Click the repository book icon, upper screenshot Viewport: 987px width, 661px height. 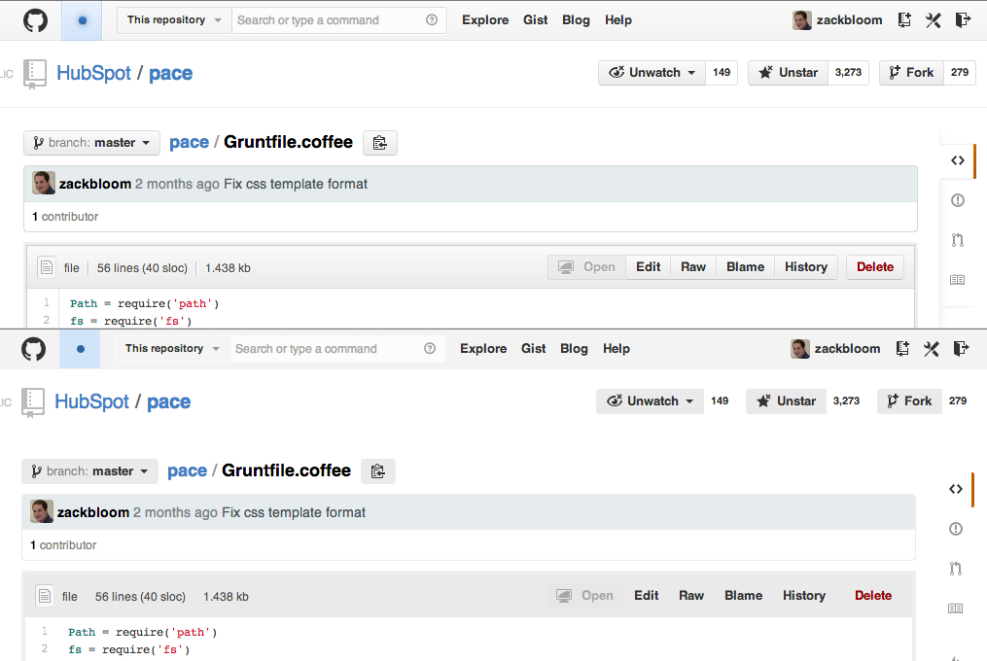click(35, 74)
